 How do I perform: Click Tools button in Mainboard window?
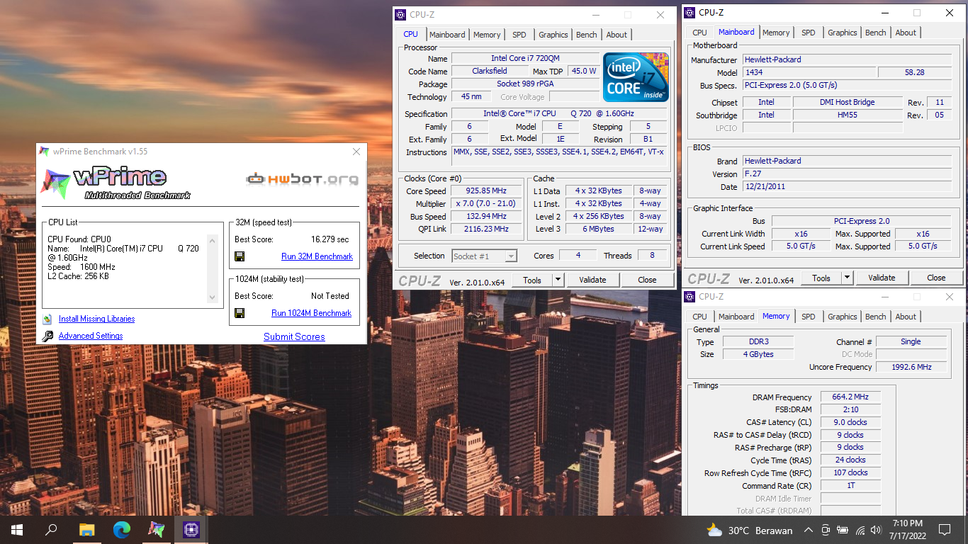click(821, 278)
